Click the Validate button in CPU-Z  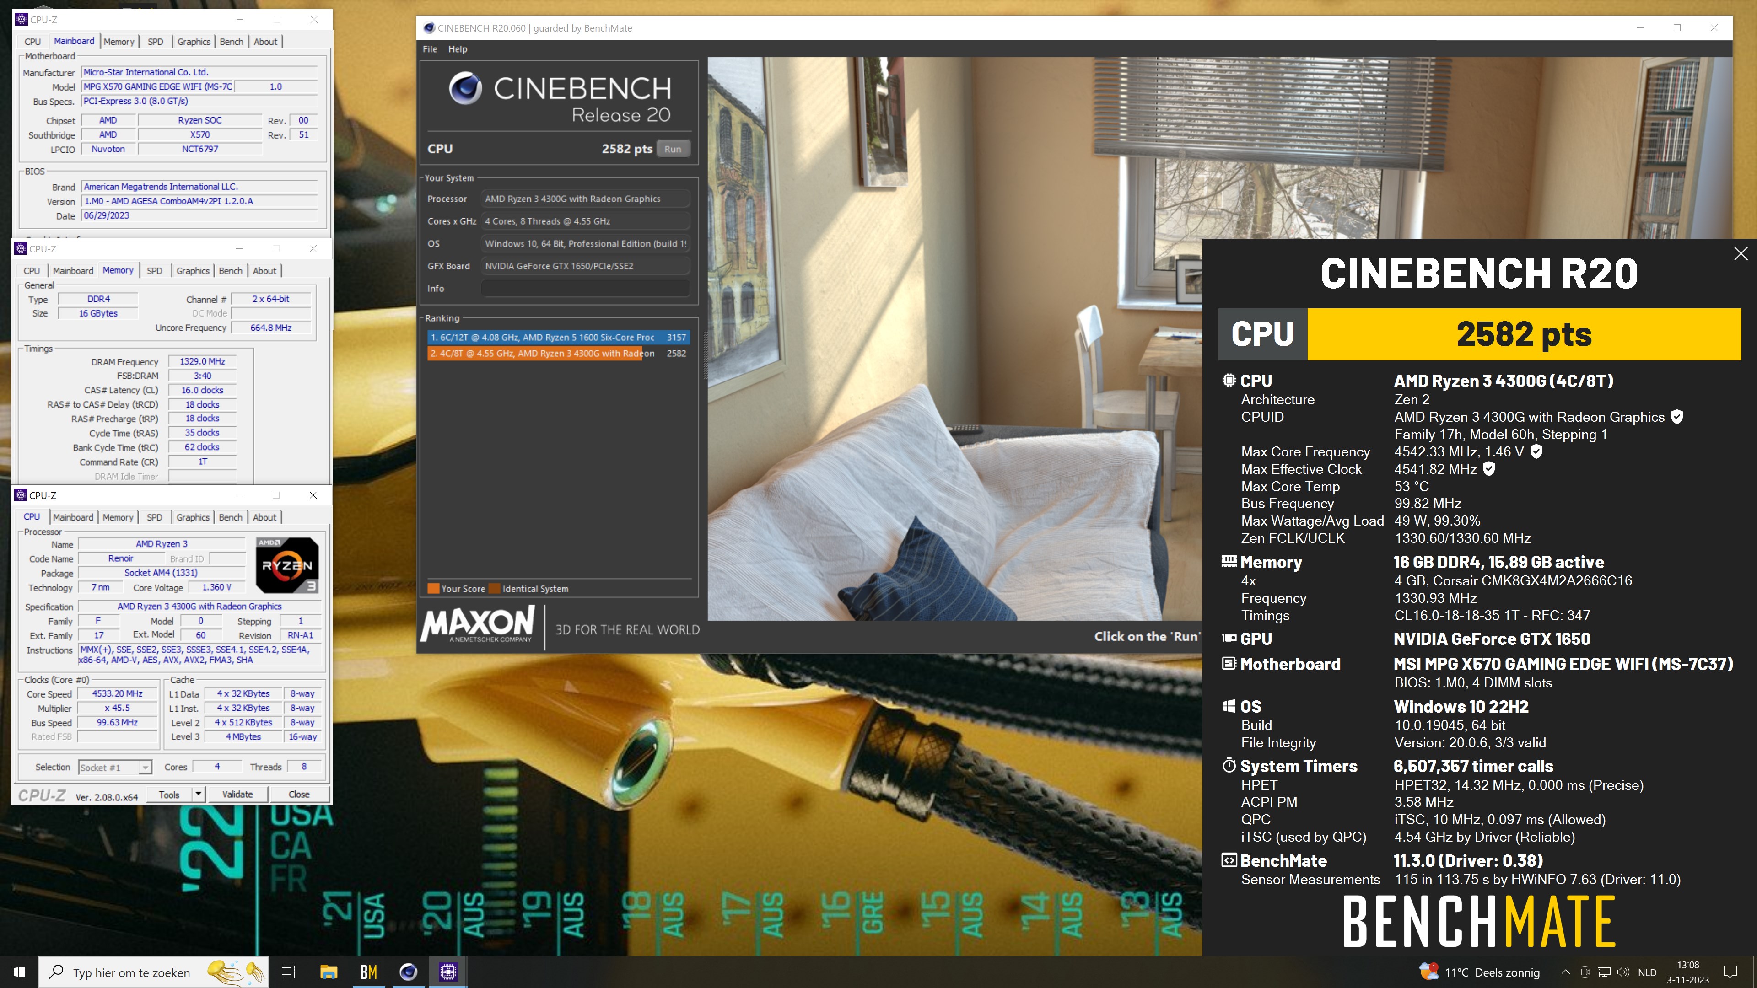[x=237, y=795]
